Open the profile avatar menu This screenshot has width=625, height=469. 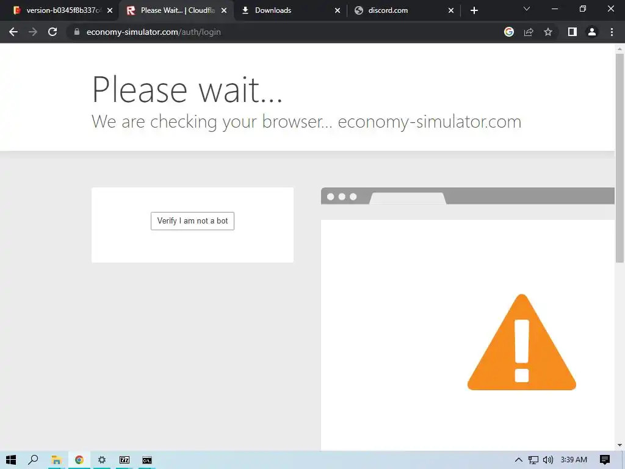pyautogui.click(x=592, y=32)
